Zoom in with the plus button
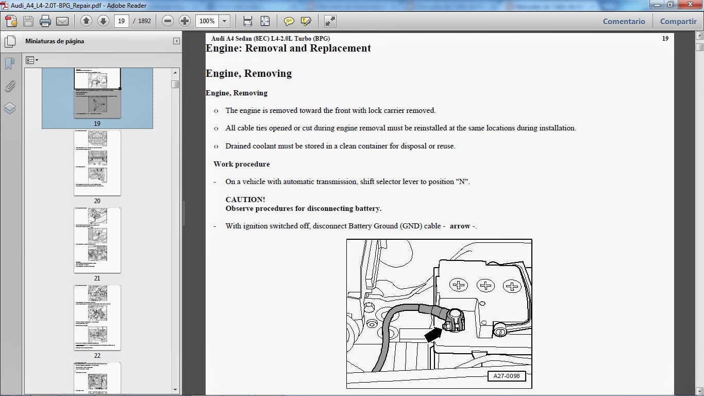The image size is (704, 396). (185, 21)
